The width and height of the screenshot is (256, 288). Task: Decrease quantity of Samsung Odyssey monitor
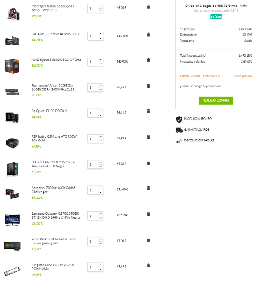pos(100,218)
